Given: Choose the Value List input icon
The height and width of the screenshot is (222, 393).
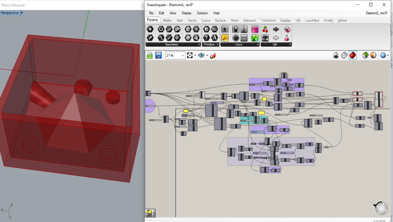Looking at the screenshot, I should 244,38.
